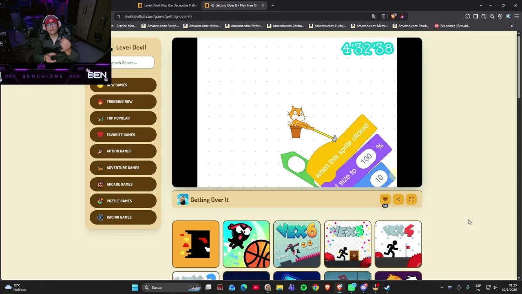The width and height of the screenshot is (522, 294).
Task: Open the Windows Start menu
Action: (x=135, y=287)
